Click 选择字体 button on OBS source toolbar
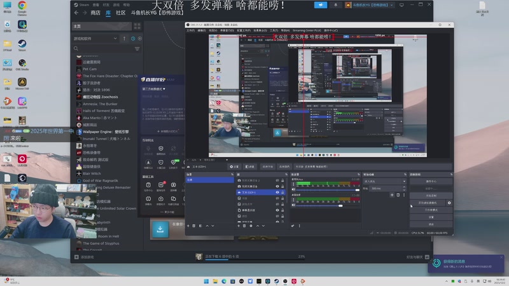The height and width of the screenshot is (286, 509). [267, 167]
